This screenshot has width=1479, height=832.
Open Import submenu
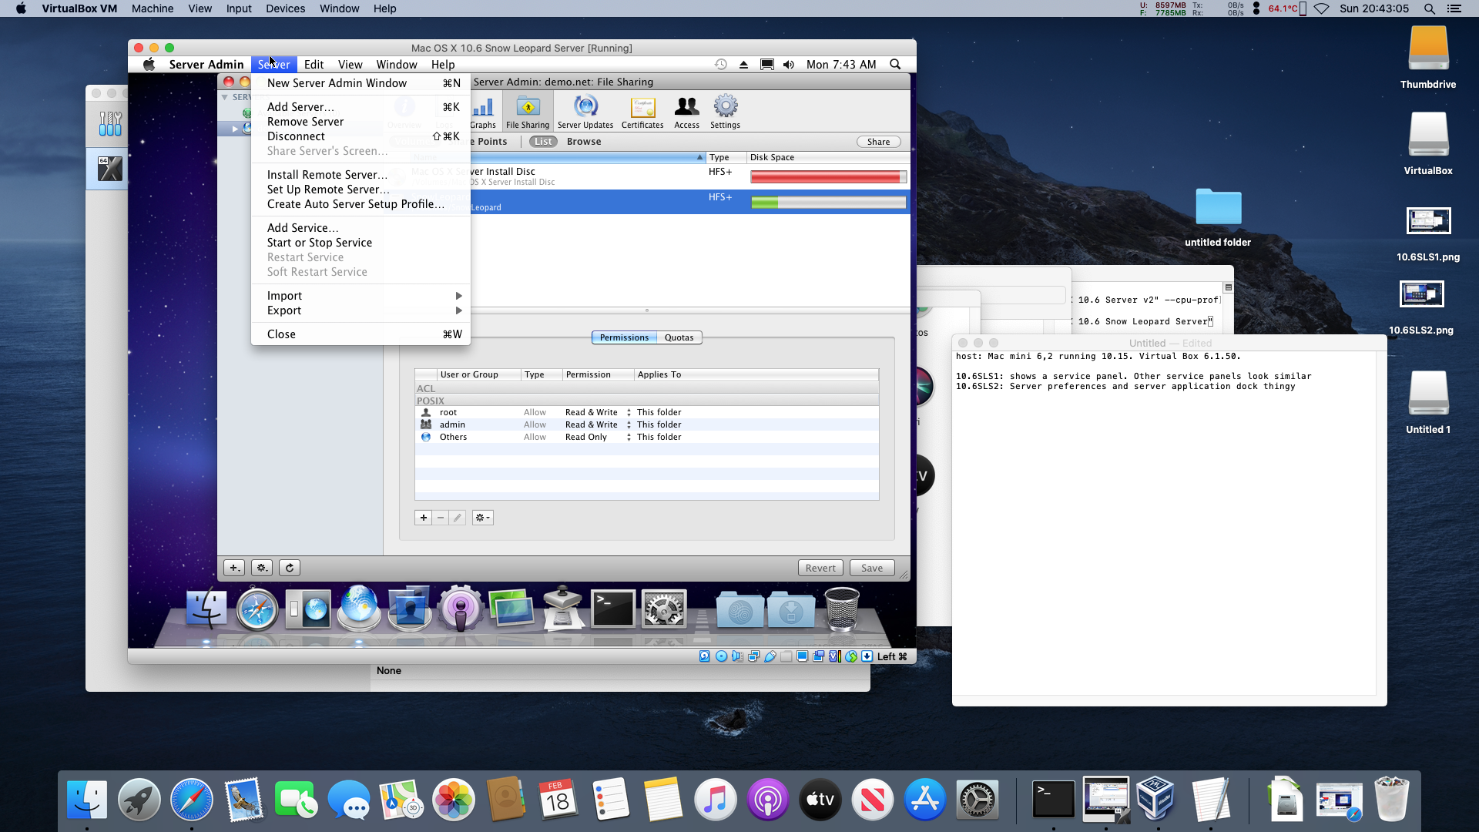pos(361,296)
